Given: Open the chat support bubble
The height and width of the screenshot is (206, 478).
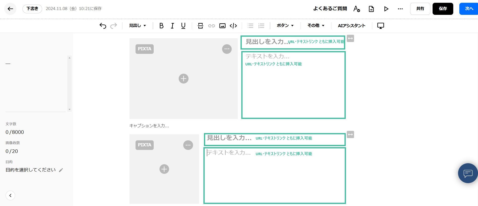Looking at the screenshot, I should [468, 173].
